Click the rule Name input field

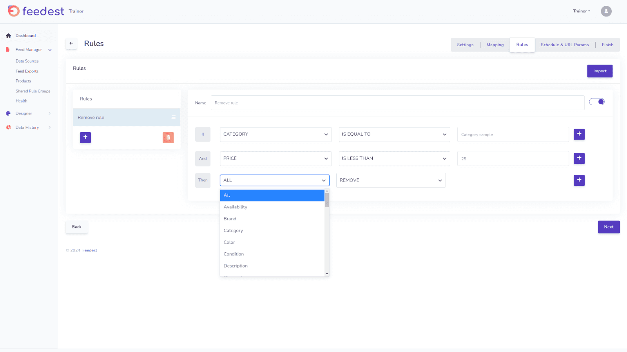click(x=397, y=103)
